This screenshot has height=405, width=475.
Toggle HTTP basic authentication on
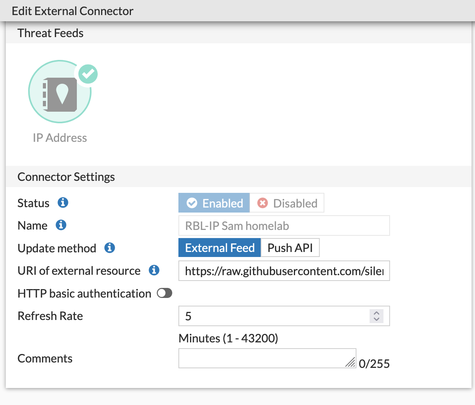tap(164, 293)
